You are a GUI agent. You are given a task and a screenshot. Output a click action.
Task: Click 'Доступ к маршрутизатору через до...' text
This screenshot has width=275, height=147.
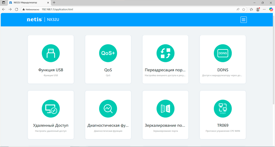pos(223,76)
